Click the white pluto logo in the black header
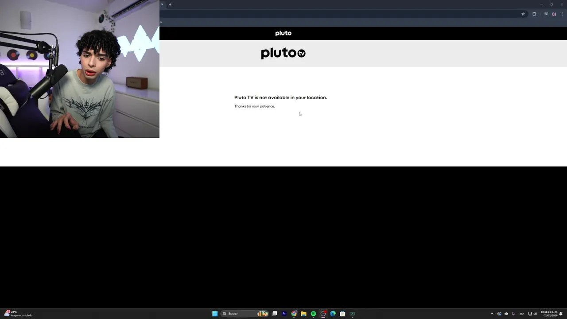 pos(283,33)
